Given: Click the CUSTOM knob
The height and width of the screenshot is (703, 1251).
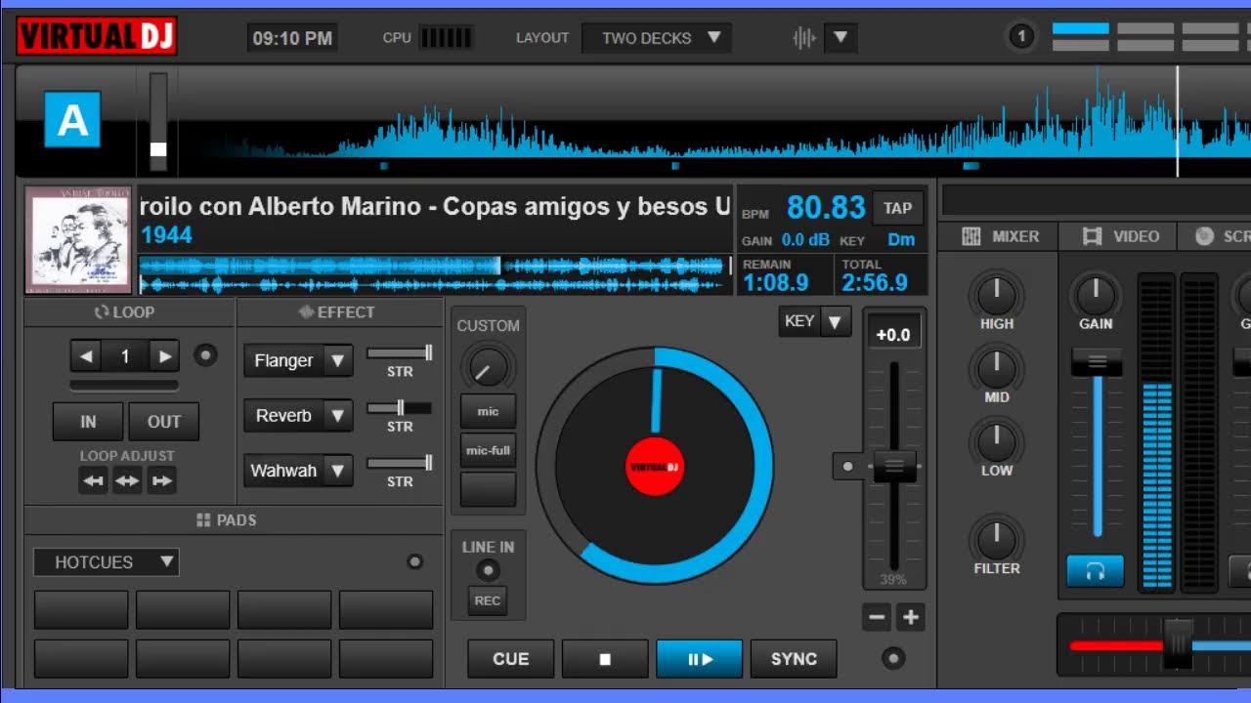Looking at the screenshot, I should point(488,367).
